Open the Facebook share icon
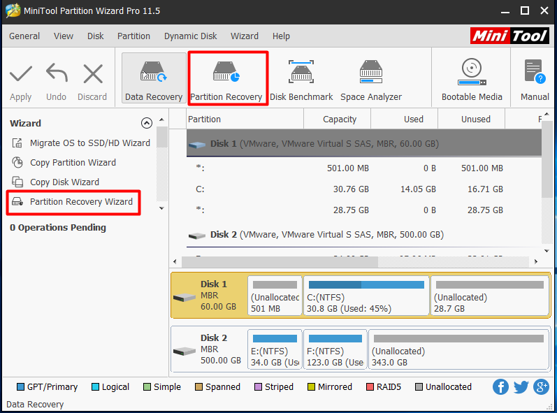The width and height of the screenshot is (557, 413). coord(500,387)
